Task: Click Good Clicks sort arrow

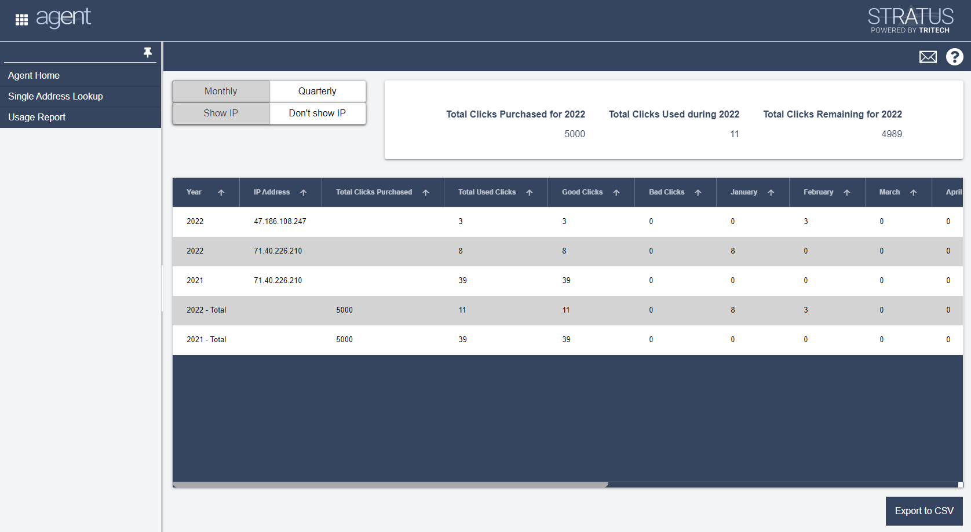Action: pos(616,193)
